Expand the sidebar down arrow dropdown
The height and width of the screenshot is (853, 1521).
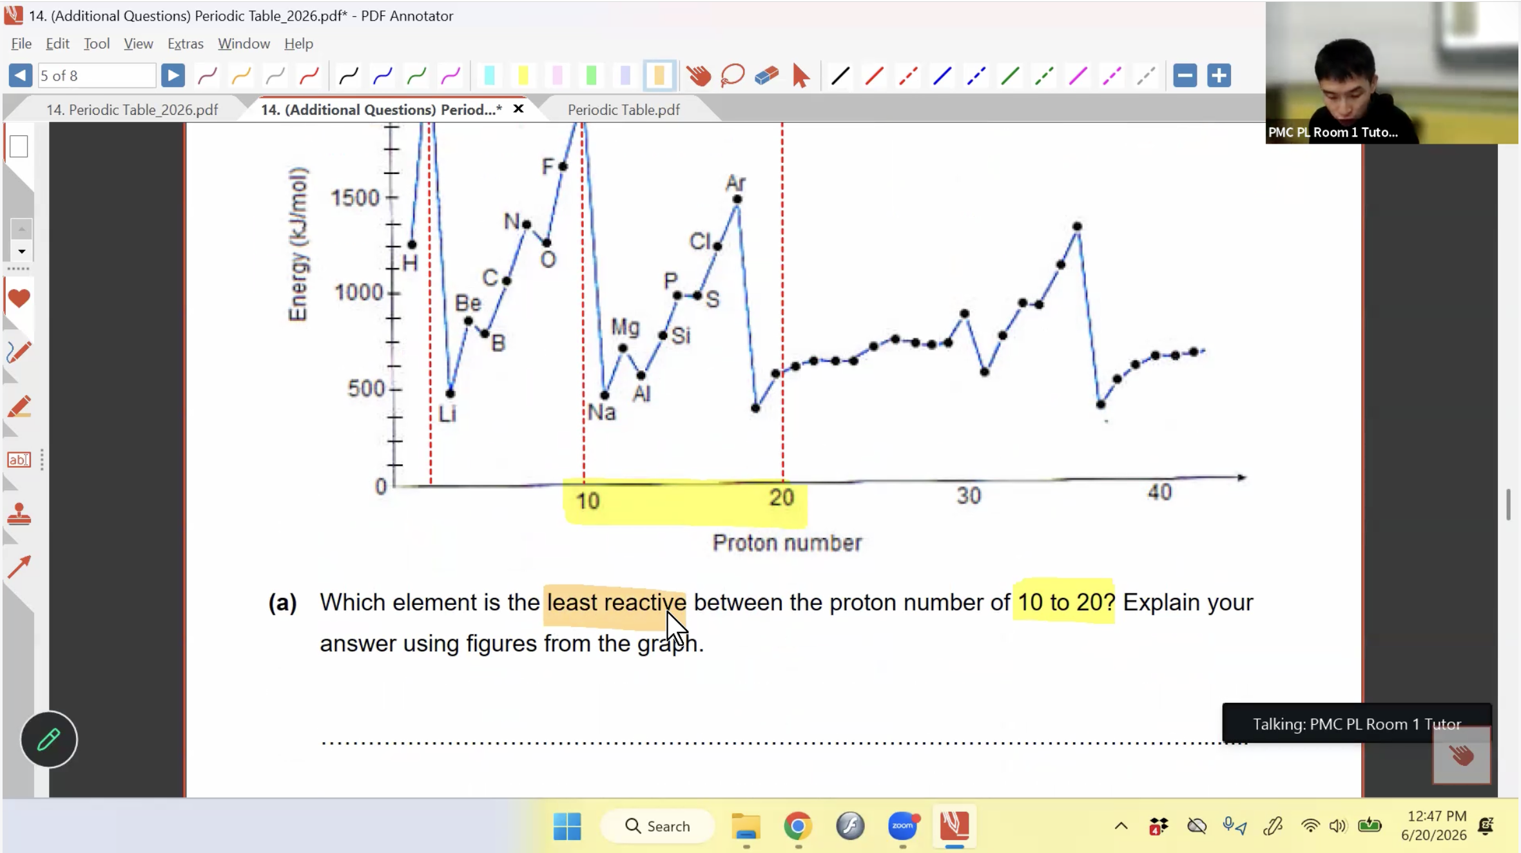tap(21, 251)
